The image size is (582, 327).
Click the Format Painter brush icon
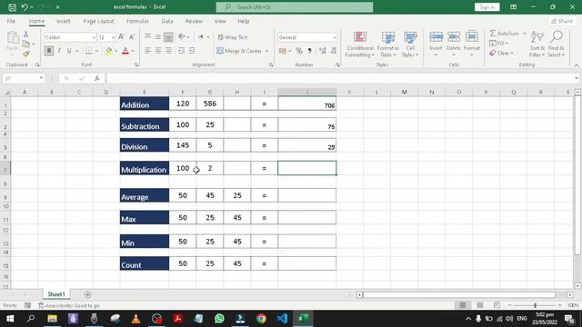tap(26, 54)
